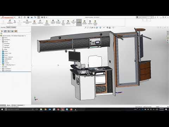169x127 pixels.
Task: Click the Exploded View tool
Action: 74,22
